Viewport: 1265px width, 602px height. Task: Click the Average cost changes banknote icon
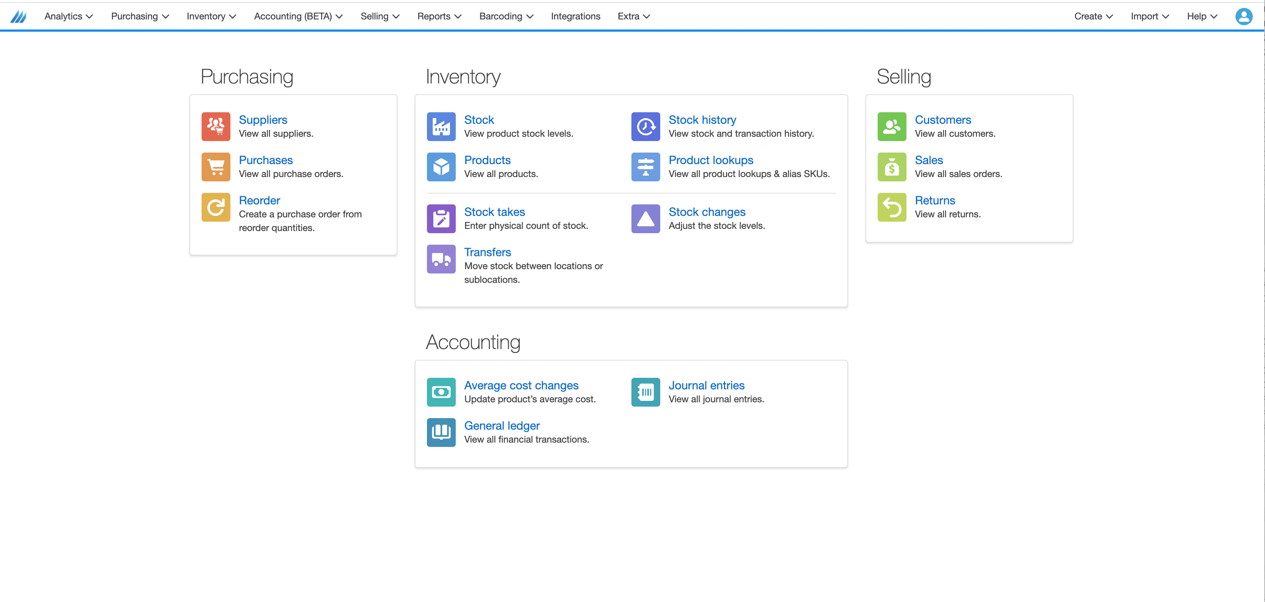coord(441,392)
